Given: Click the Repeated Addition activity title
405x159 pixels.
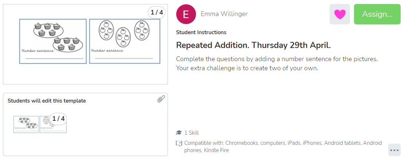Looking at the screenshot, I should [253, 45].
